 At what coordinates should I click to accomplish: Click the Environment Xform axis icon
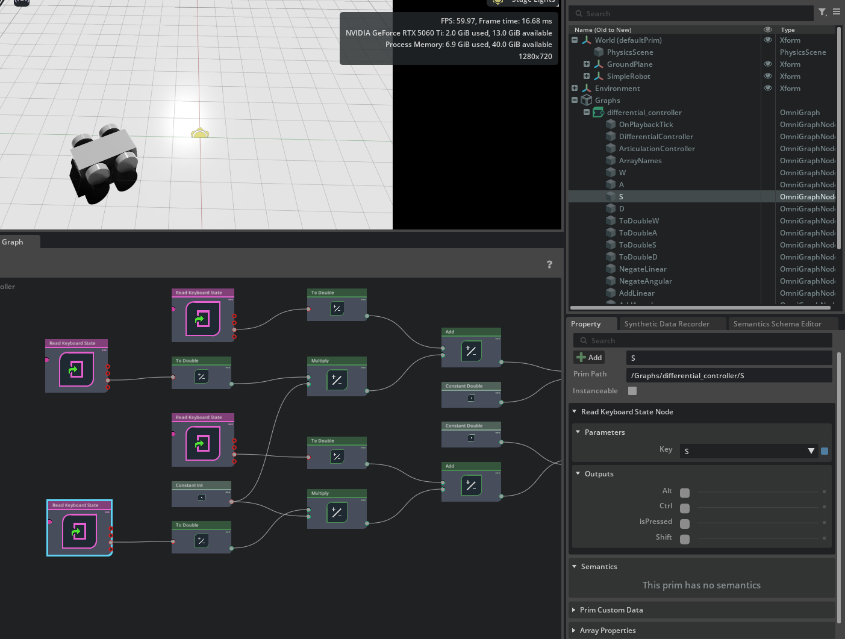[587, 89]
